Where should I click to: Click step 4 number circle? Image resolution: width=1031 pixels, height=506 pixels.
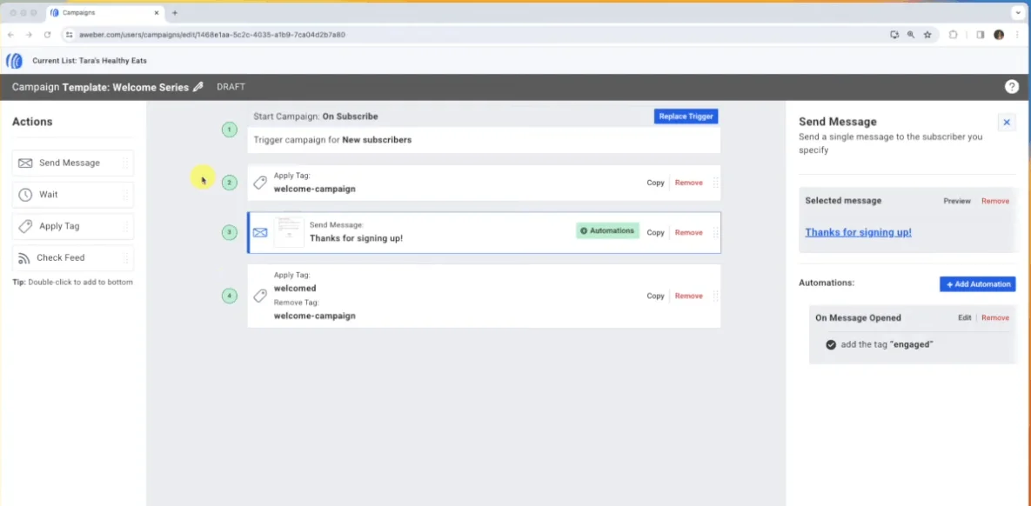(229, 296)
